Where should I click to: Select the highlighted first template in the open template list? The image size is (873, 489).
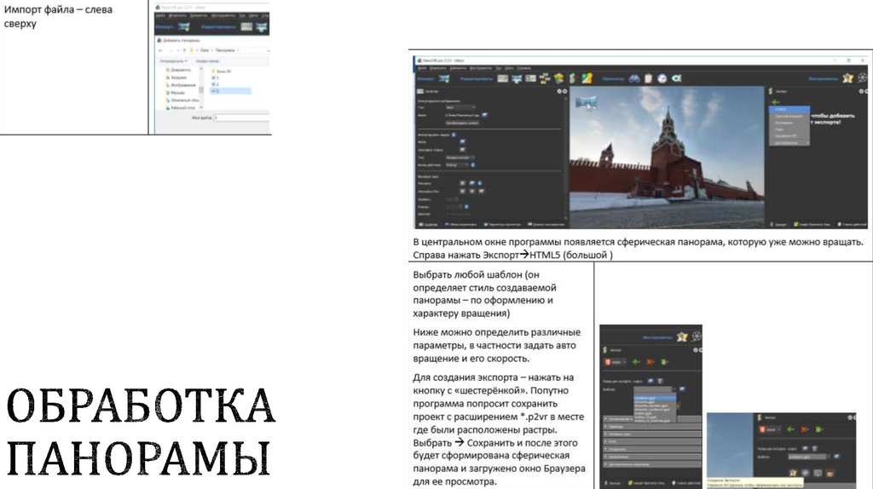pyautogui.click(x=654, y=398)
